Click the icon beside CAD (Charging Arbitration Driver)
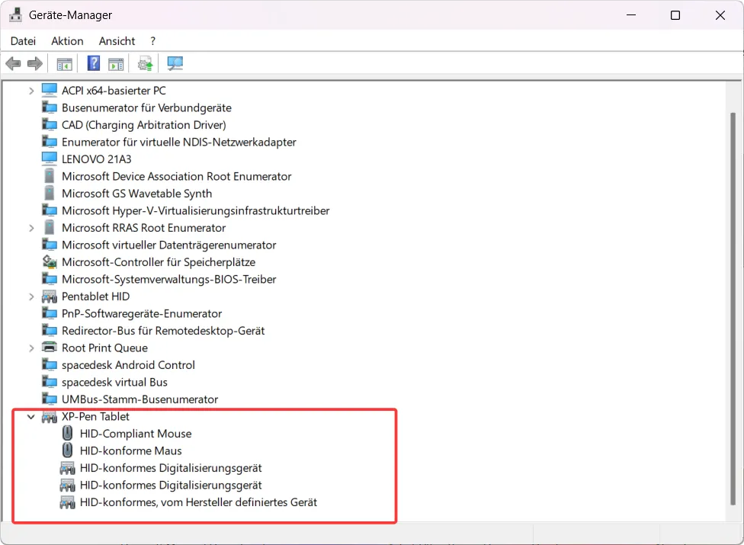This screenshot has height=545, width=744. (x=50, y=125)
